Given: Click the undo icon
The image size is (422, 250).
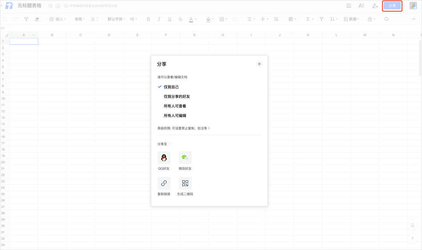Looking at the screenshot, I should click(5, 19).
